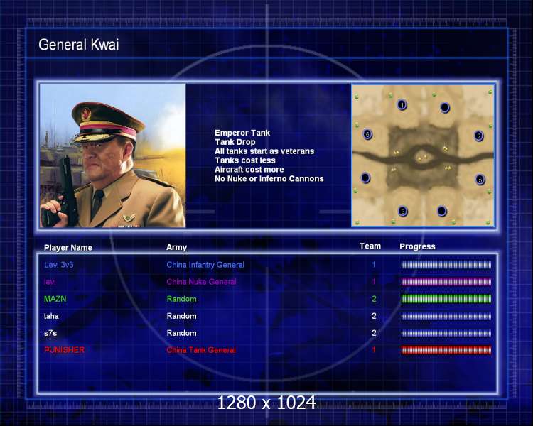Select player name 'MAZN'
Viewport: 533px width, 426px height.
(55, 299)
